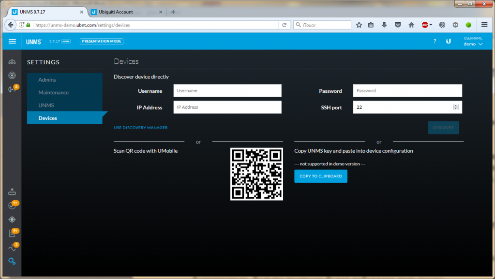
Task: Click the IP Address input field
Action: click(x=227, y=107)
